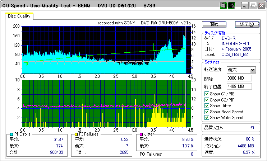Uncheck the Show C2/PIF option
267x161 pixels.
tap(207, 100)
